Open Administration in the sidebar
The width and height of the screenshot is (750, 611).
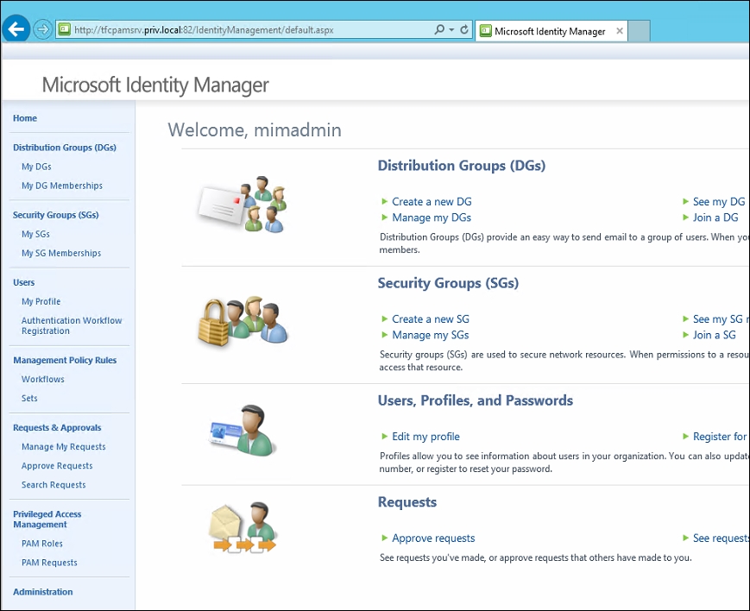(x=43, y=592)
